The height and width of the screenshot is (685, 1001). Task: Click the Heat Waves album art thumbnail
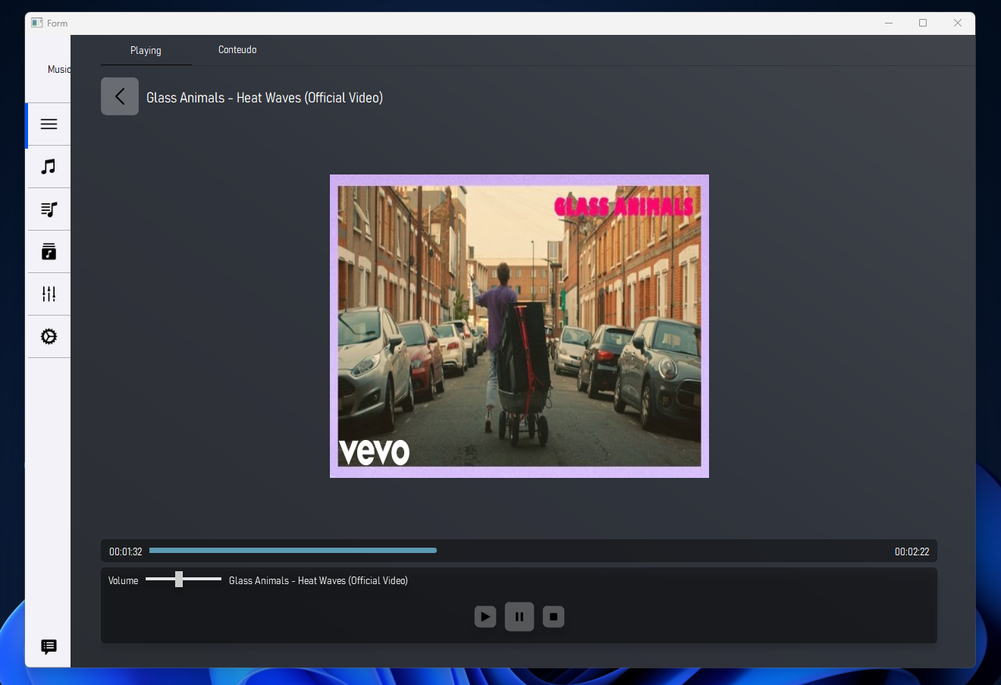[x=519, y=326]
